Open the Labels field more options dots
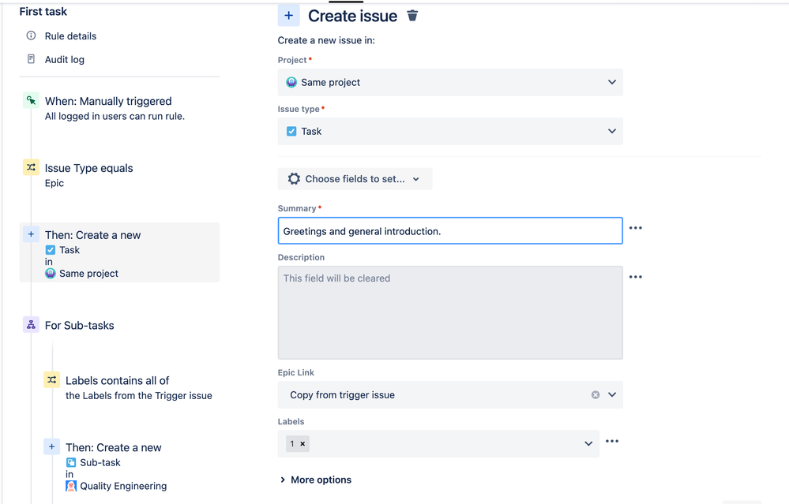The width and height of the screenshot is (789, 504). point(612,441)
